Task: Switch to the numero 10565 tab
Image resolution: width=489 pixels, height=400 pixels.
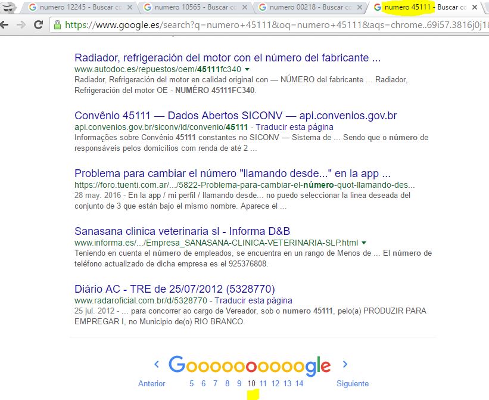Action: (195, 7)
